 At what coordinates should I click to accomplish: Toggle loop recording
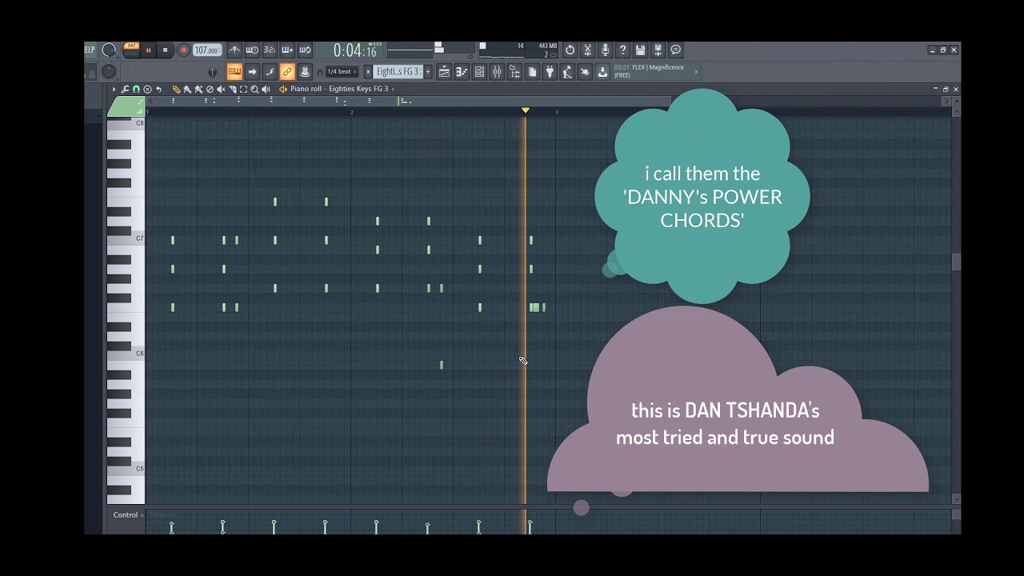[x=305, y=50]
